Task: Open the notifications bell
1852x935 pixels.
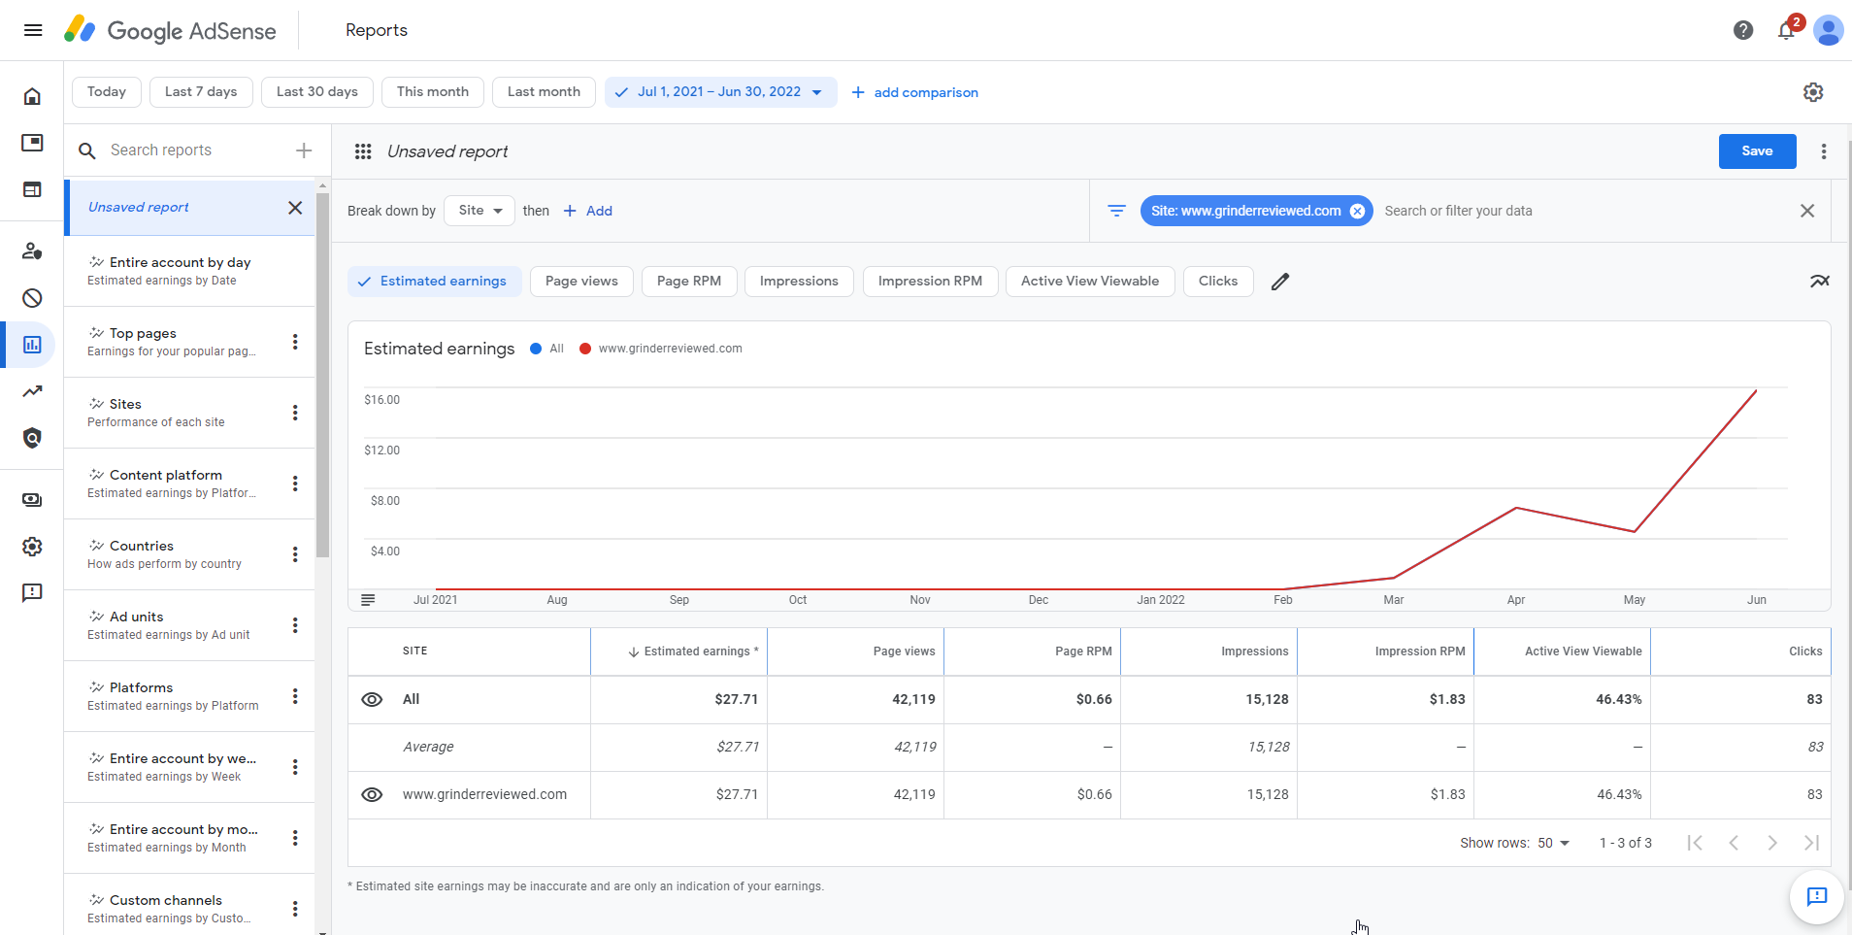Action: (x=1786, y=30)
